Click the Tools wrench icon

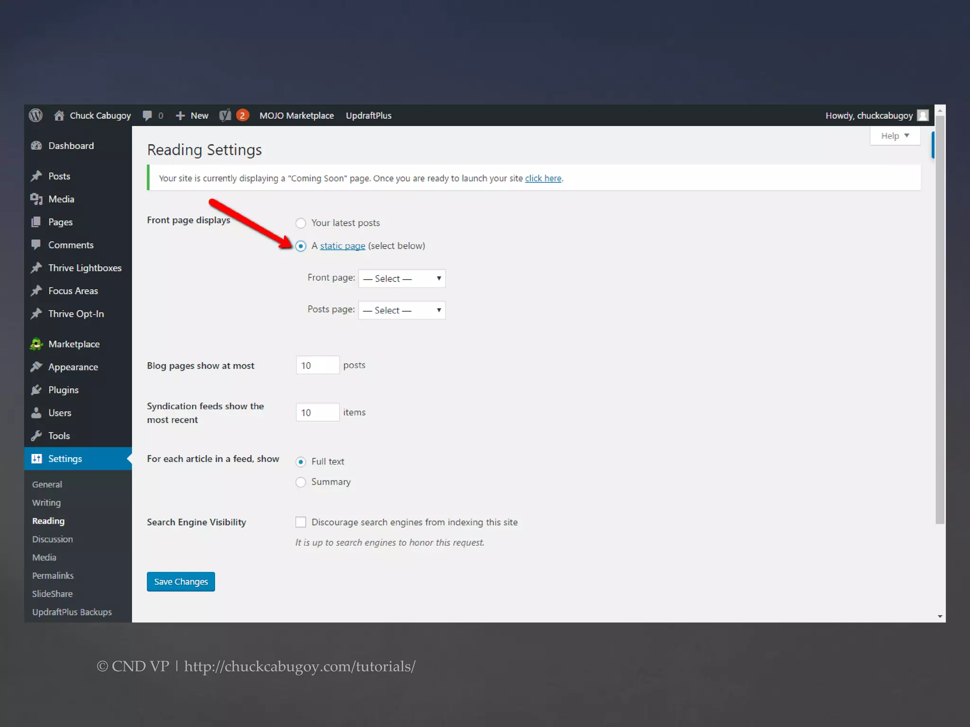(36, 436)
